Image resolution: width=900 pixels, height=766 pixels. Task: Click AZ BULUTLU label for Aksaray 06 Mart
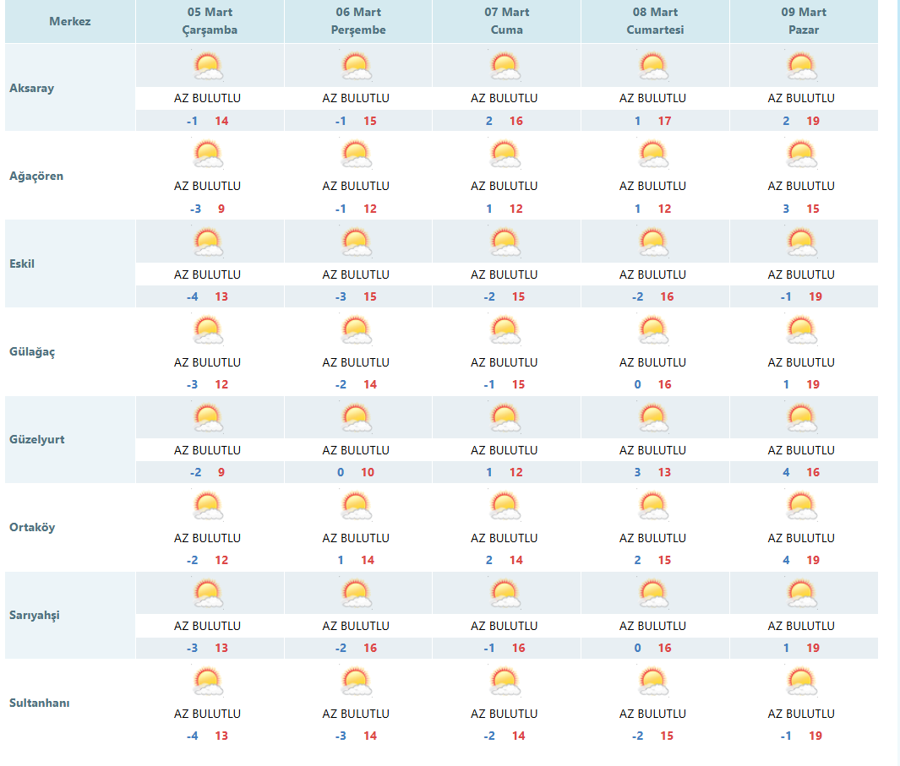click(356, 98)
